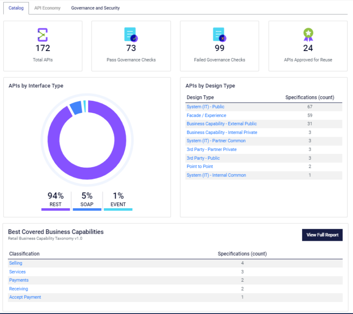Click the APIs Approved for Reuse ribbon icon
The height and width of the screenshot is (314, 353).
(x=308, y=35)
